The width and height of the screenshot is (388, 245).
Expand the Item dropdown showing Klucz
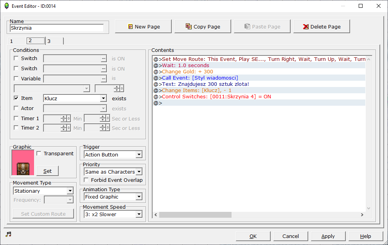(x=103, y=99)
